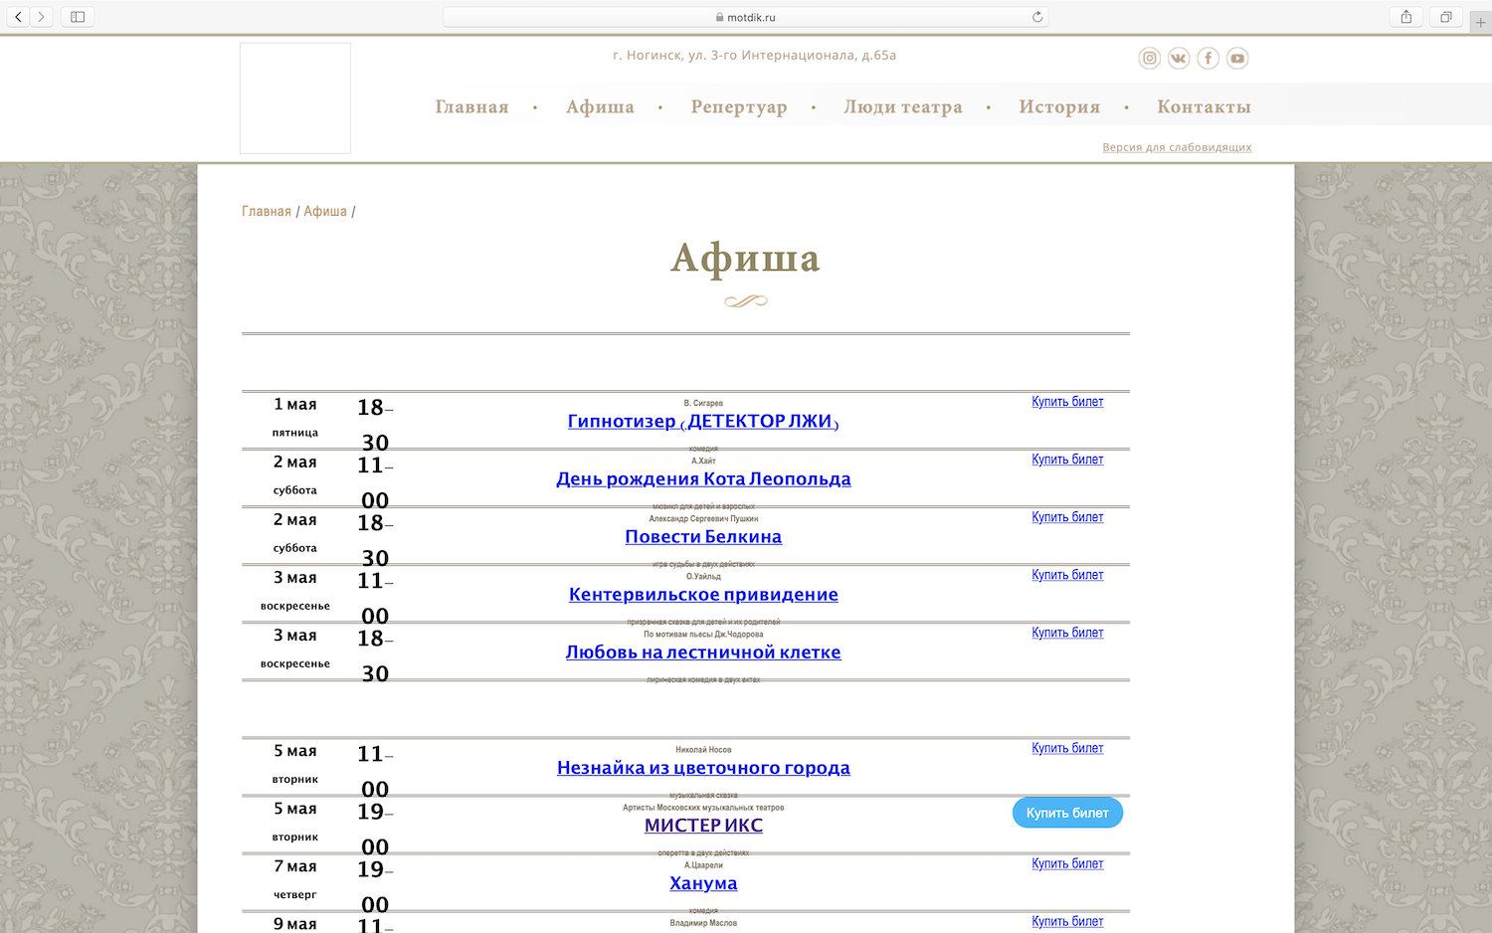Open the Кентервильское привидение show page
The image size is (1492, 933).
click(703, 595)
